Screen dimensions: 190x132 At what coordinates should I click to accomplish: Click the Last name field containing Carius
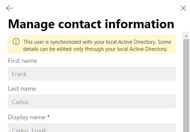(x=92, y=101)
